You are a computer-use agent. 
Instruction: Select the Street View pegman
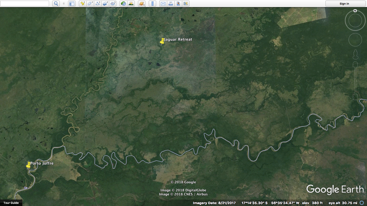point(356,54)
